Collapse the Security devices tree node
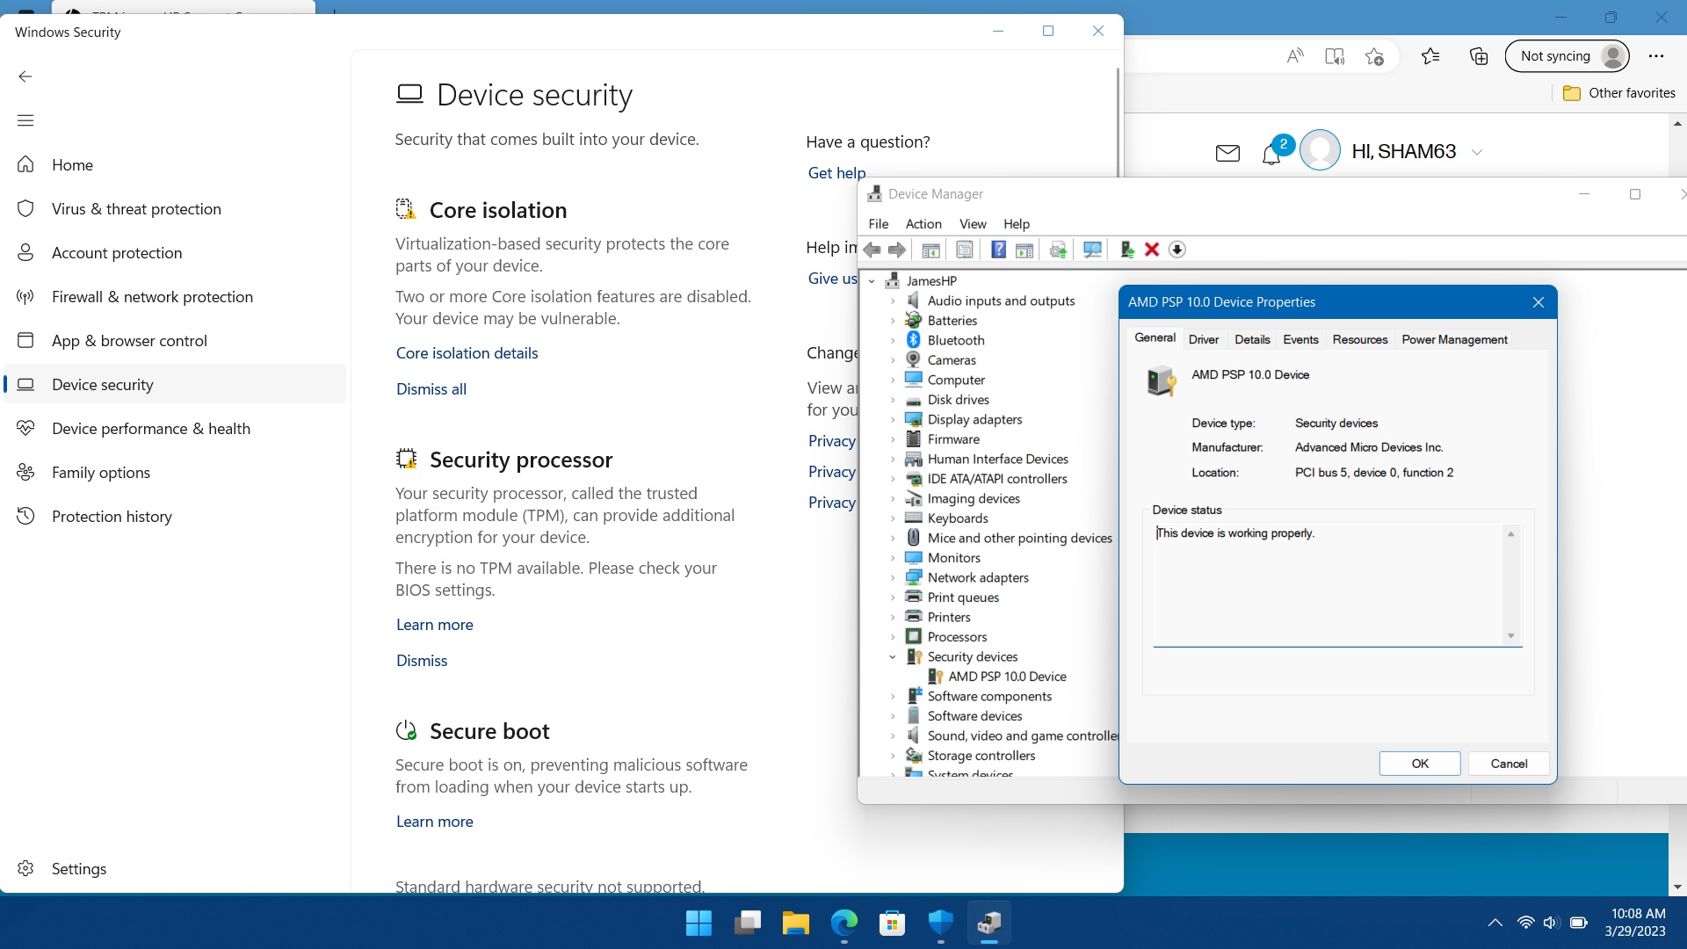The image size is (1687, 949). (893, 656)
